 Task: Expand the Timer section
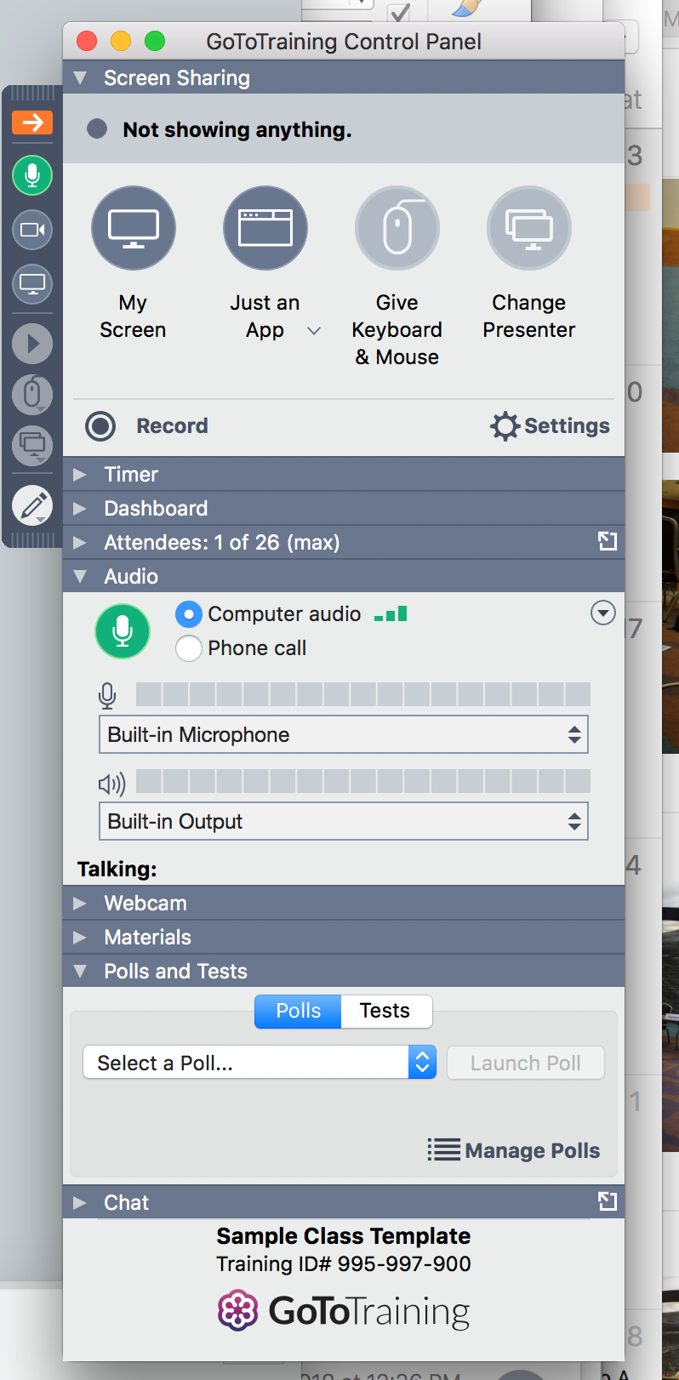(x=131, y=474)
